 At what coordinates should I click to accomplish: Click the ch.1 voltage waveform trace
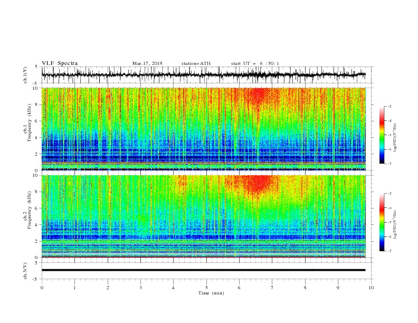(203, 75)
